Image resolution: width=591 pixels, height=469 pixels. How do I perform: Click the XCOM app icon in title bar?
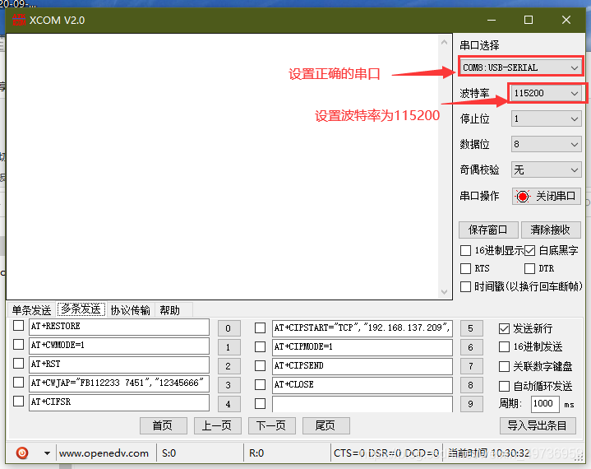pyautogui.click(x=19, y=20)
